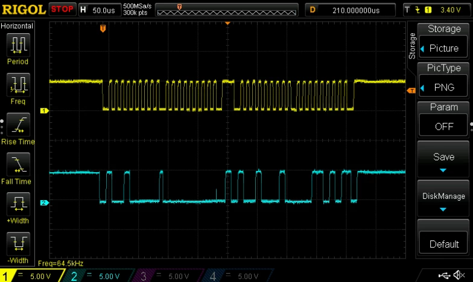Click the left arrow beside Picture

(x=422, y=48)
